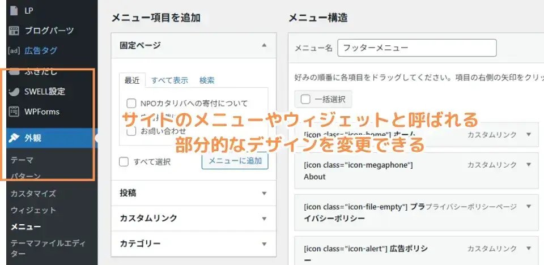Click the メニュー名 input field

pos(417,48)
